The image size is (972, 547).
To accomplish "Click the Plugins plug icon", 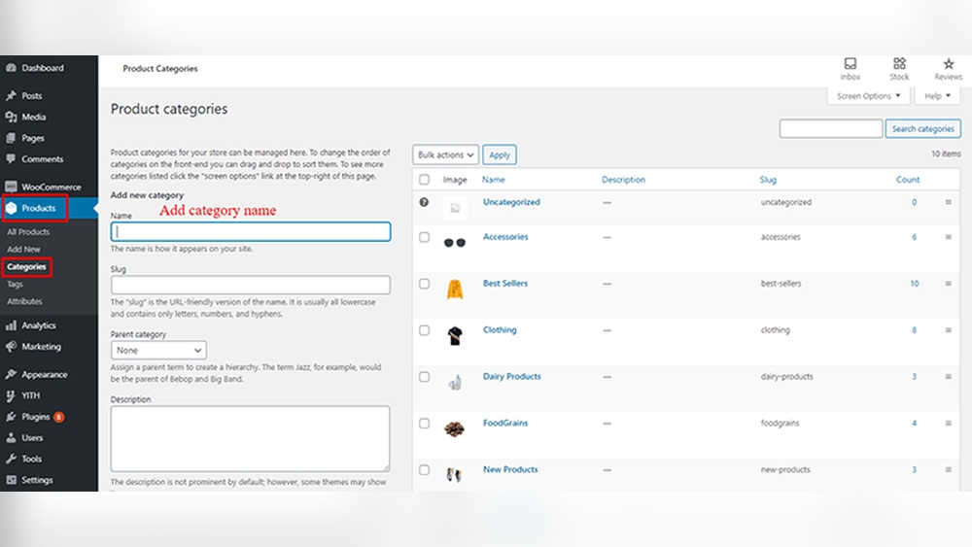I will click(x=11, y=417).
